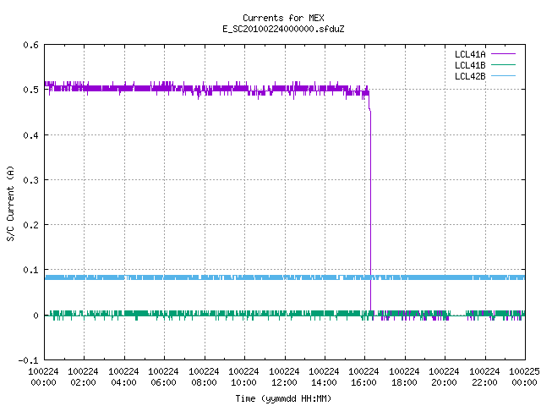Click the 0.5 y-axis tick value
Image resolution: width=541 pixels, height=406 pixels.
pyautogui.click(x=30, y=90)
